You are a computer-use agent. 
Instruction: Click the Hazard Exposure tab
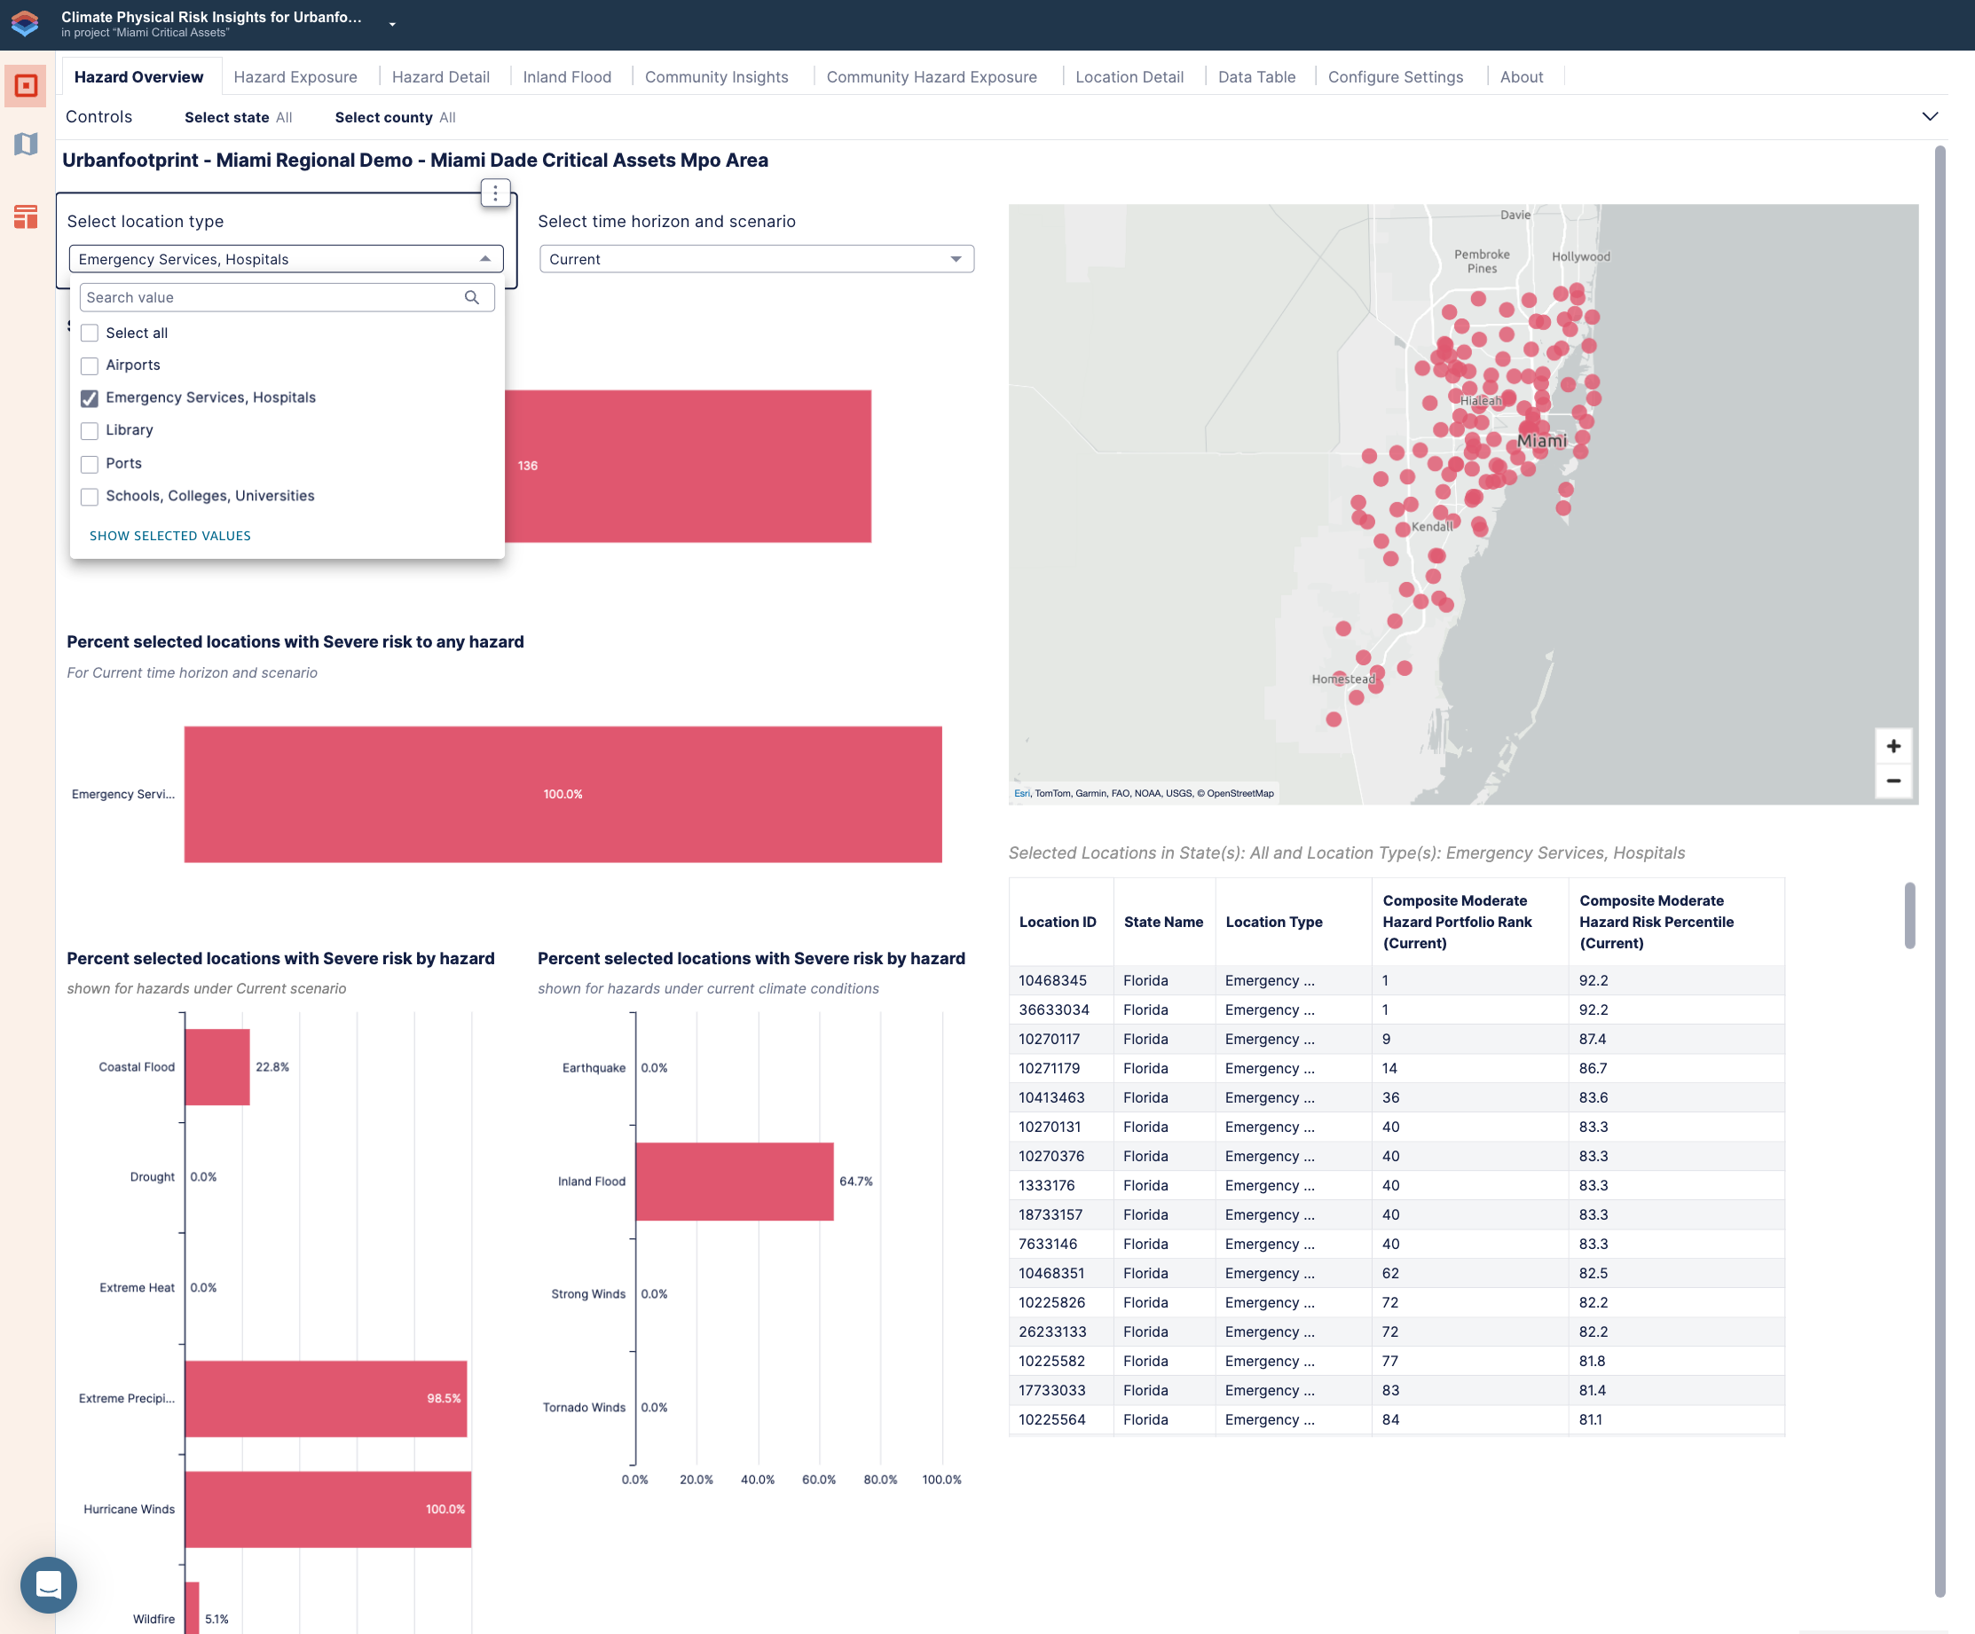[x=294, y=75]
